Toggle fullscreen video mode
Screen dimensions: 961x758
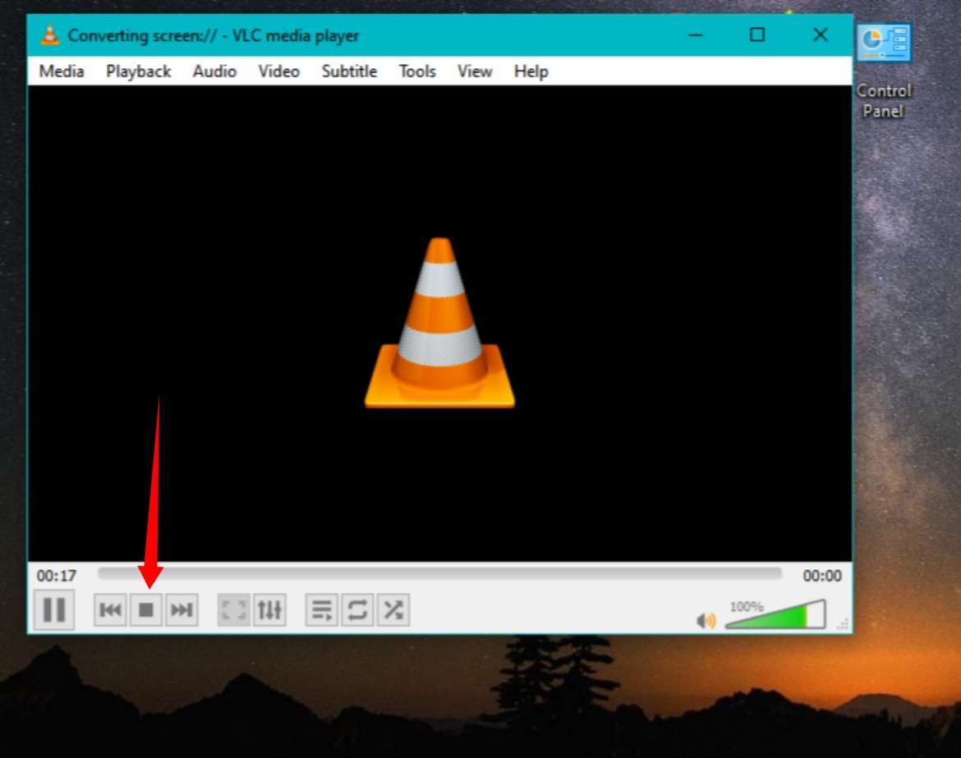[233, 609]
